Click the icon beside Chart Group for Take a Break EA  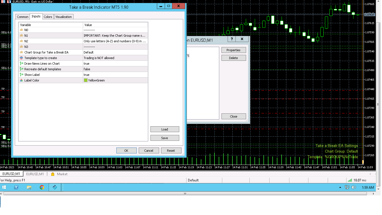pos(22,52)
